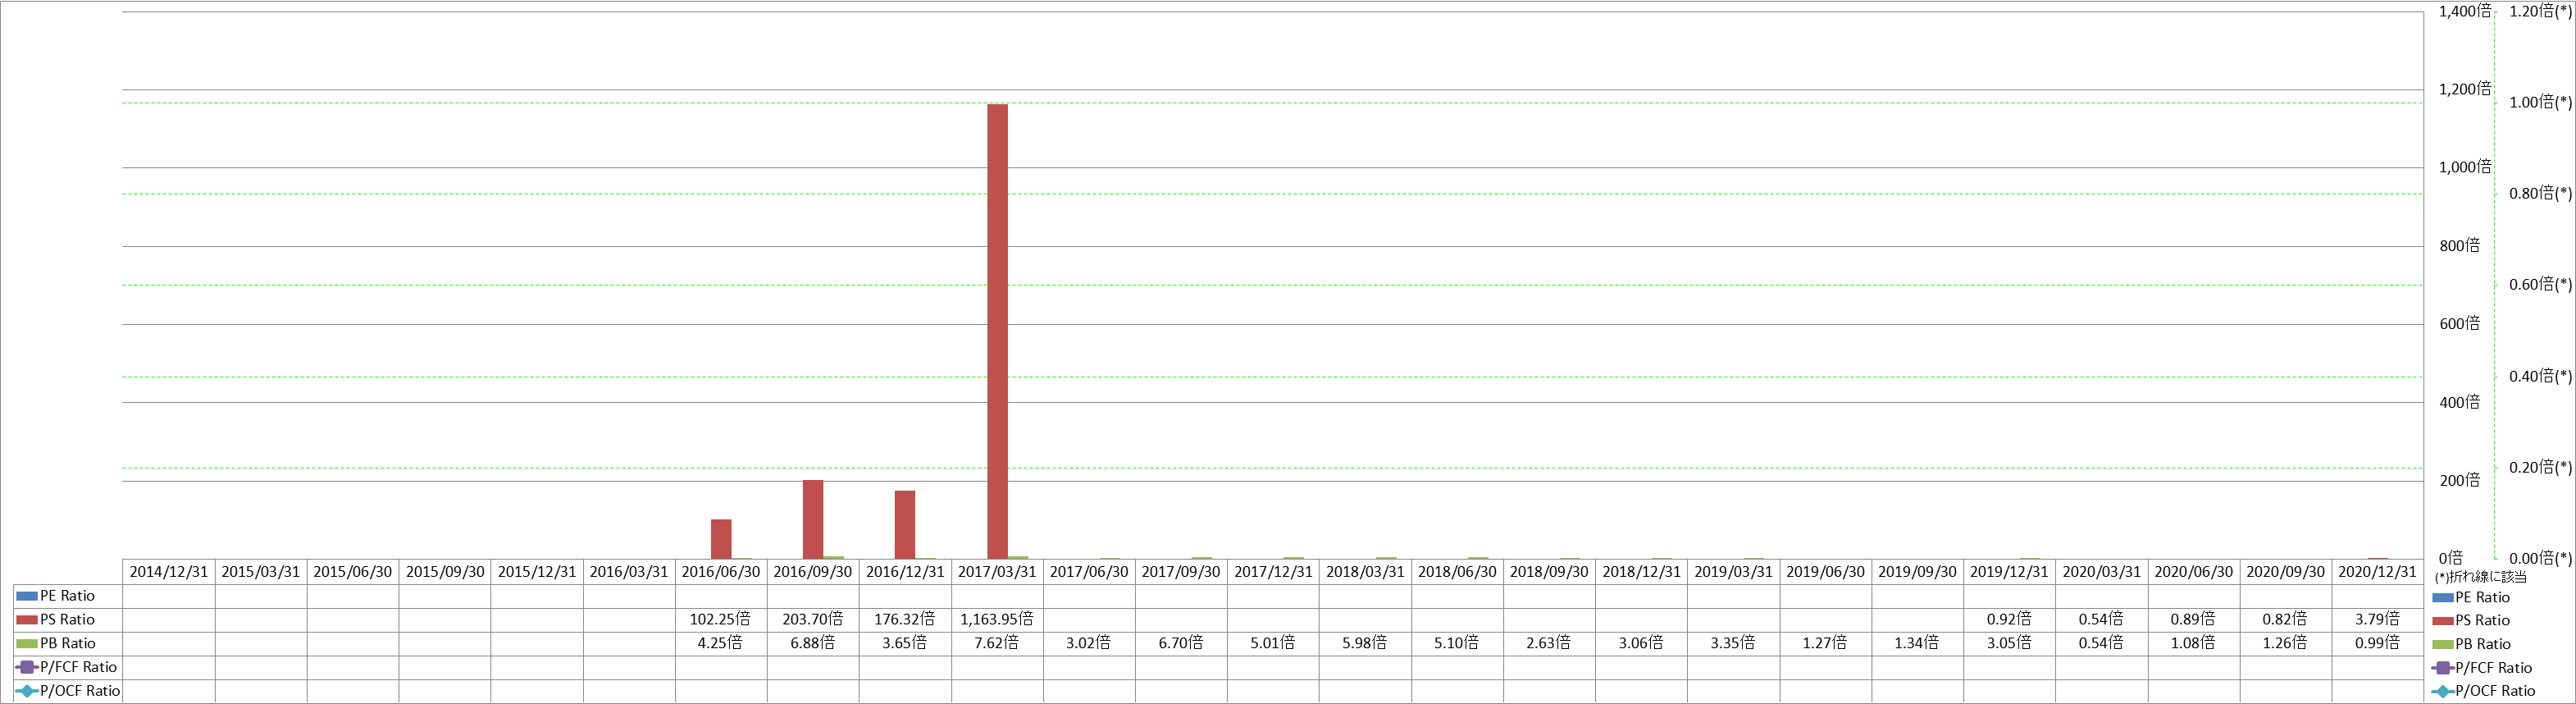Click the 2018/12/31 date column header
2576x704 pixels.
pyautogui.click(x=1641, y=572)
